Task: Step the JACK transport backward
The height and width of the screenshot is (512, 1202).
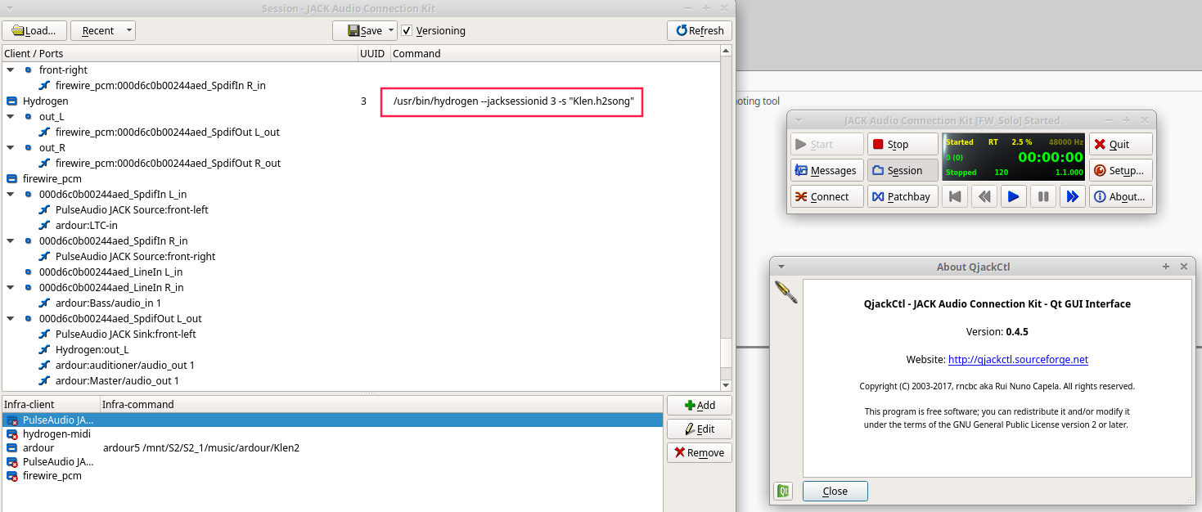Action: pyautogui.click(x=984, y=196)
